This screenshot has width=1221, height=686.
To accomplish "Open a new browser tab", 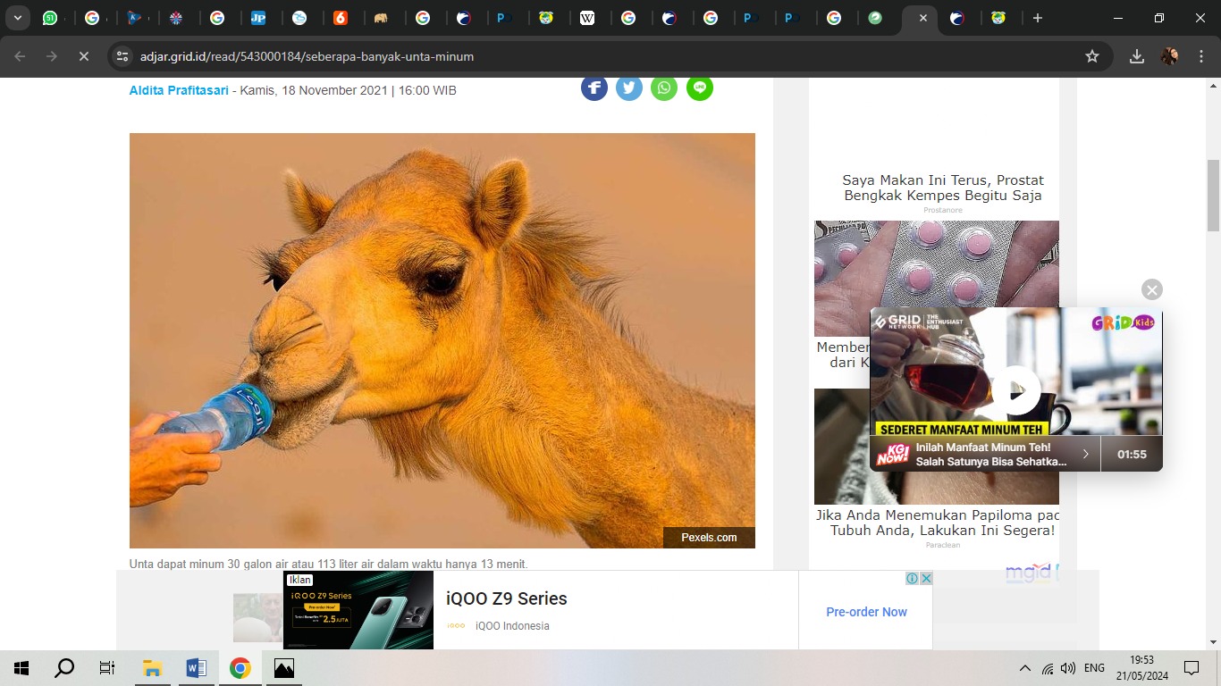I will click(x=1037, y=18).
